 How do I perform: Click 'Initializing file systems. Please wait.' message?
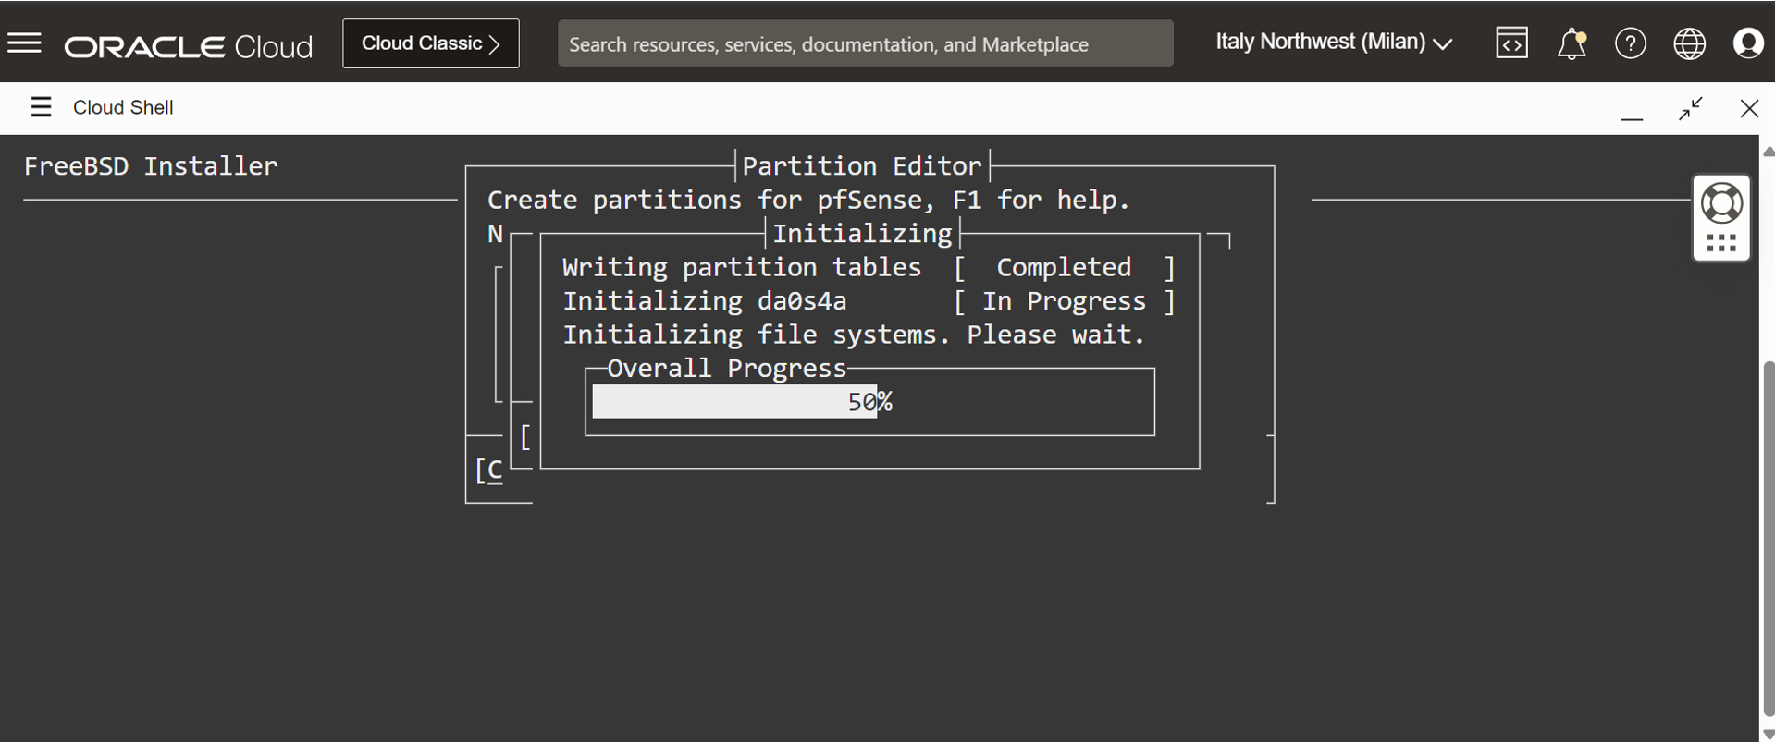point(854,335)
